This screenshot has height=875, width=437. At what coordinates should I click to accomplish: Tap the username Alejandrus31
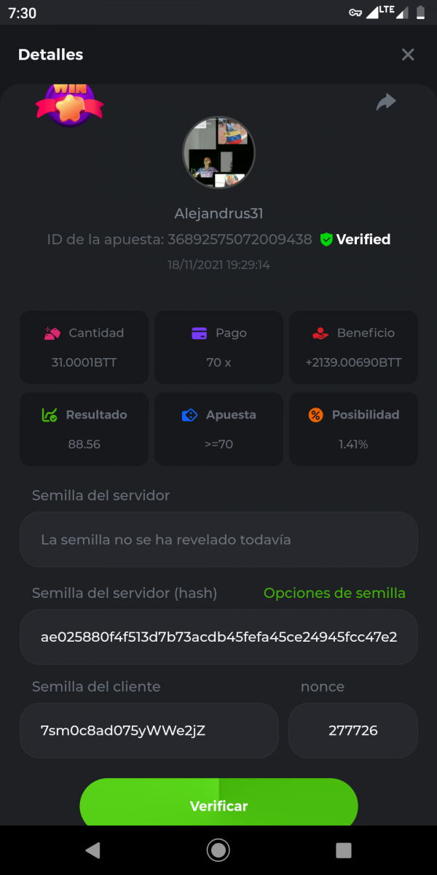(219, 214)
